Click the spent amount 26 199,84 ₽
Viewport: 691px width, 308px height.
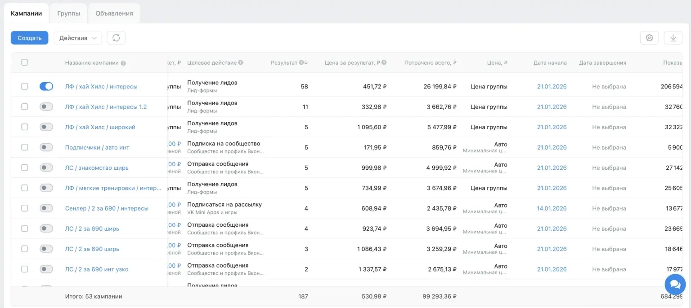click(440, 87)
